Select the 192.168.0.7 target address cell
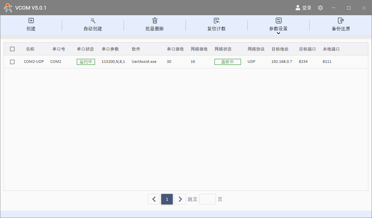This screenshot has width=372, height=218. pyautogui.click(x=282, y=62)
